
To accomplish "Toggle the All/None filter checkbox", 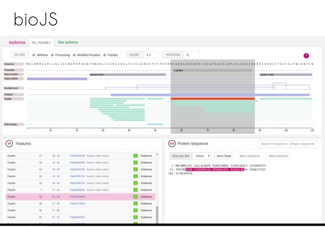I will pyautogui.click(x=34, y=55).
